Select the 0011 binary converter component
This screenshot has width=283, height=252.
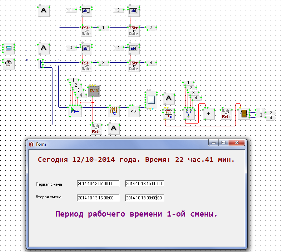click(x=113, y=111)
